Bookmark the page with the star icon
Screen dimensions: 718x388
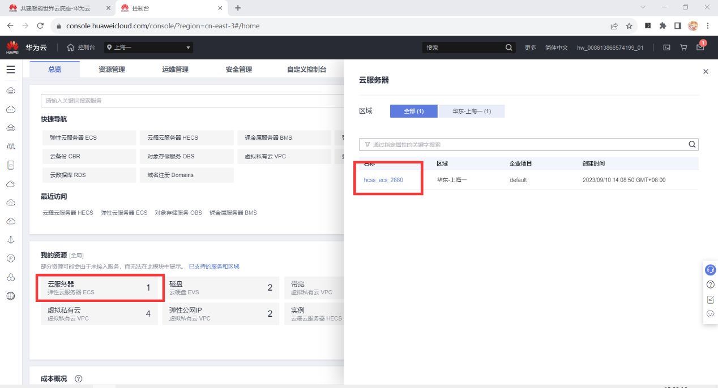point(629,25)
